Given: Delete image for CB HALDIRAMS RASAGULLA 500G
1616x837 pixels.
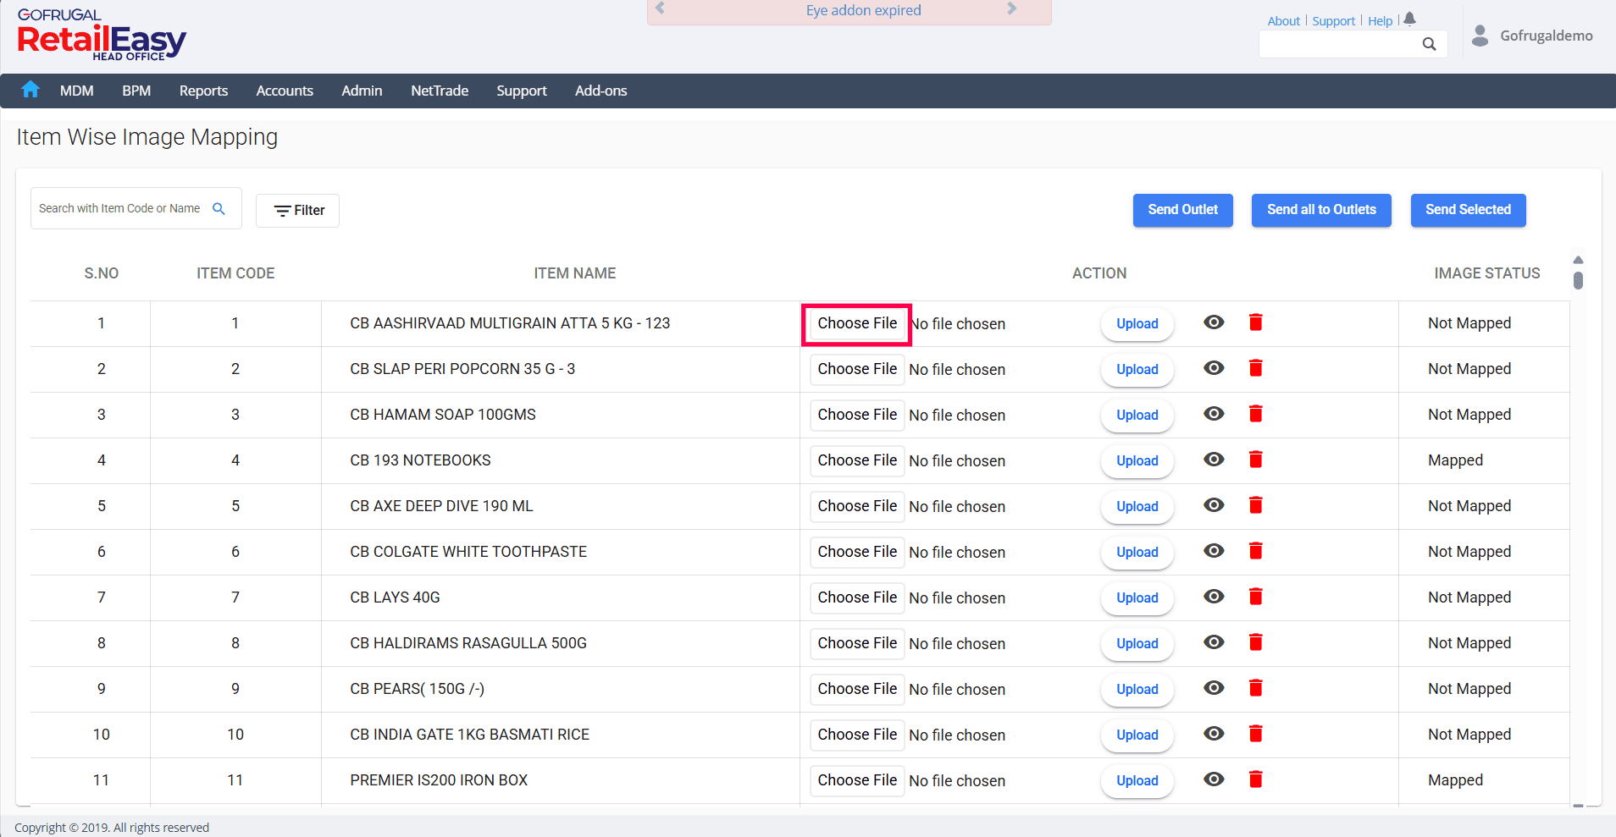Looking at the screenshot, I should click(1256, 642).
